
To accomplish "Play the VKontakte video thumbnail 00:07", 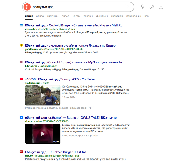I will [x=43, y=134].
